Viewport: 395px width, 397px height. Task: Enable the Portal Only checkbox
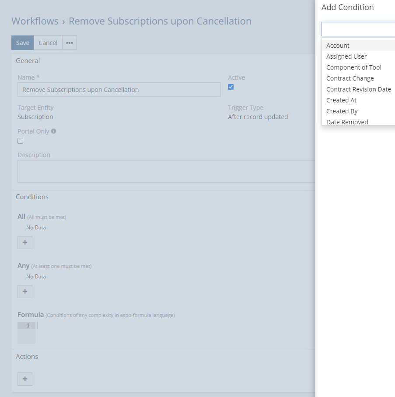(x=20, y=141)
